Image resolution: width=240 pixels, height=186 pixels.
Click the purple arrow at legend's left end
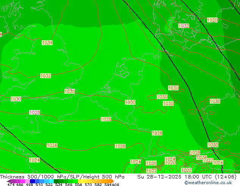tap(8, 181)
